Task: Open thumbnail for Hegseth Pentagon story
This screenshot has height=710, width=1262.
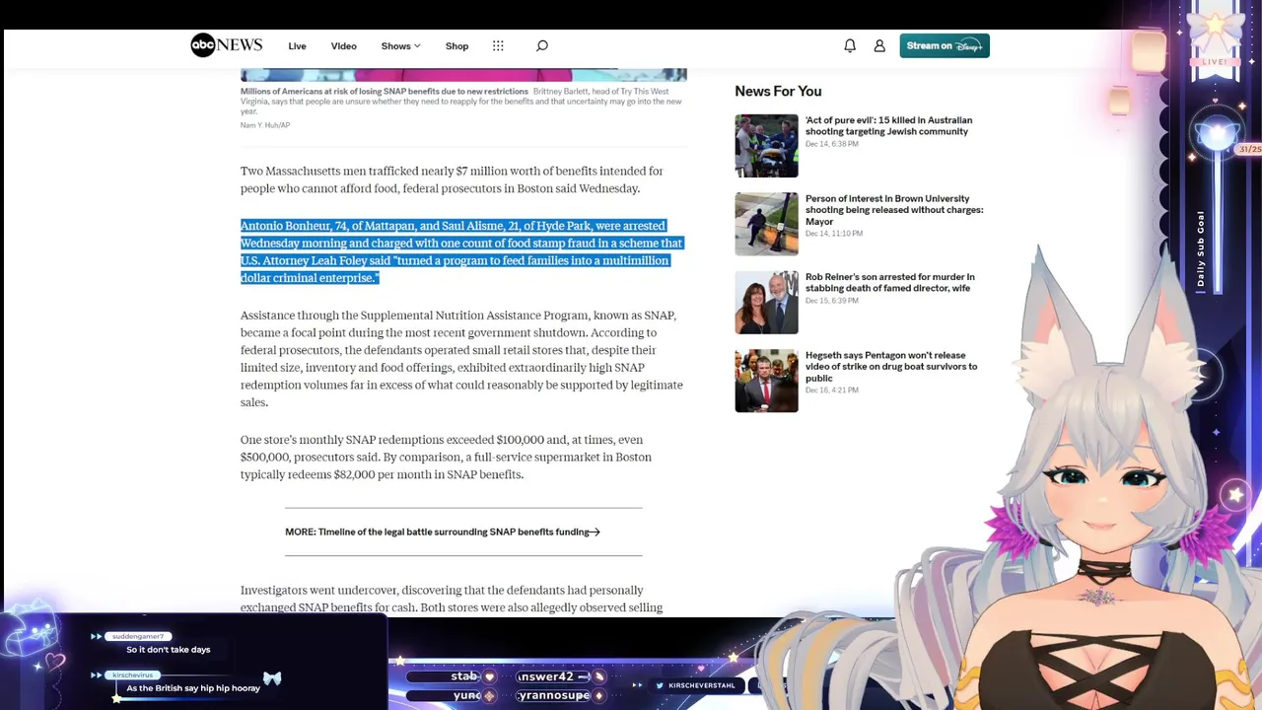Action: 766,381
